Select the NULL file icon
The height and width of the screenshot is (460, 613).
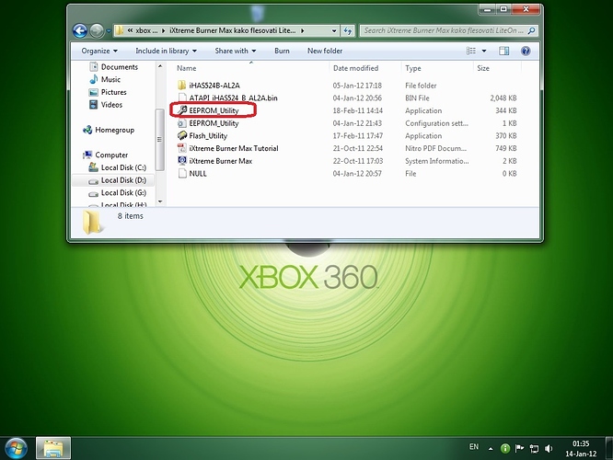(x=182, y=173)
